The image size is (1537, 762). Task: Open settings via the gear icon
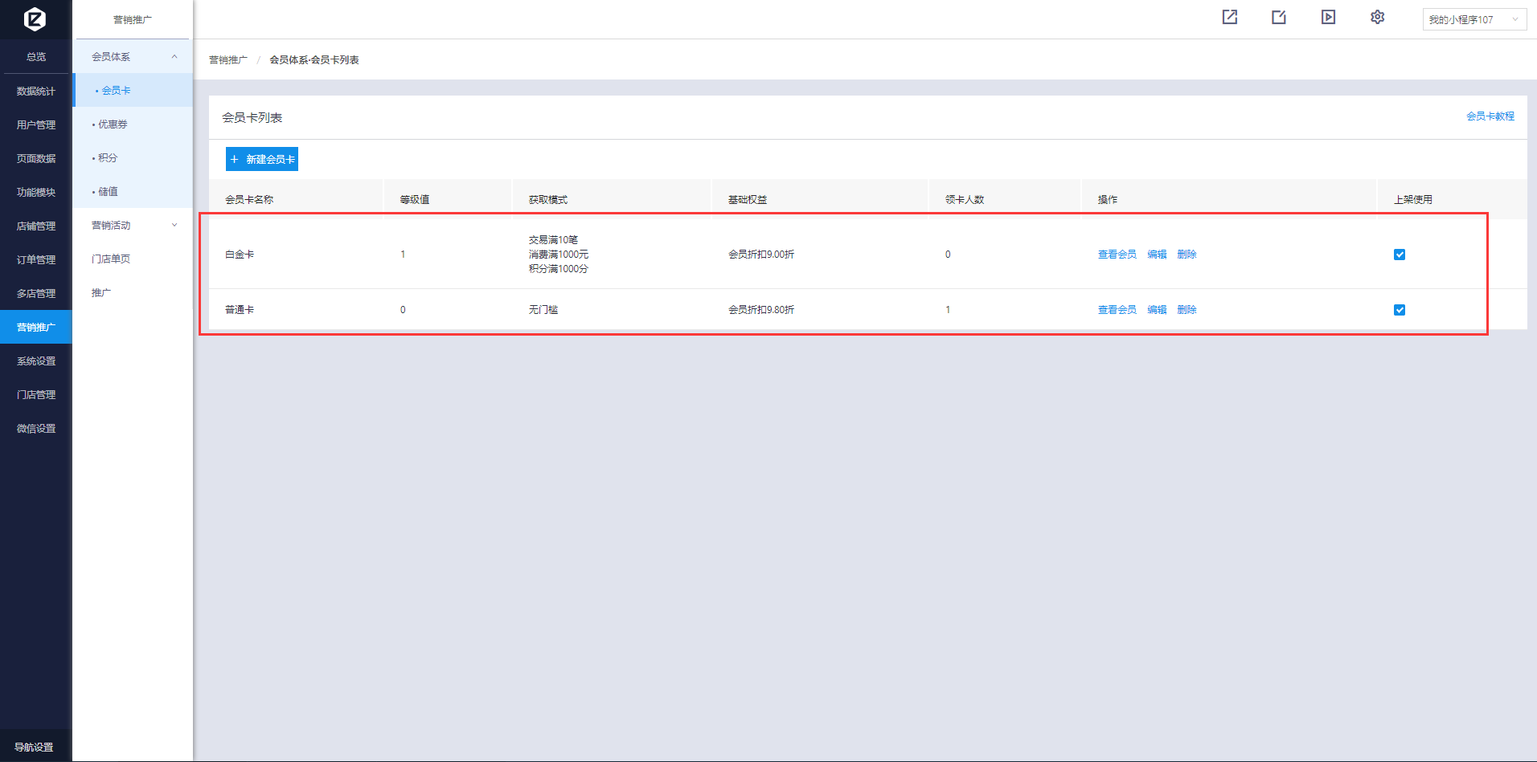point(1377,17)
